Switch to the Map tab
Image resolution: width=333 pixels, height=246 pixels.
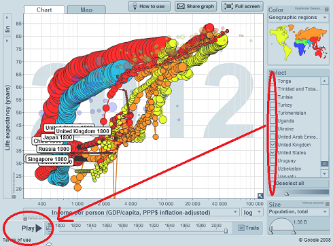[x=86, y=10]
